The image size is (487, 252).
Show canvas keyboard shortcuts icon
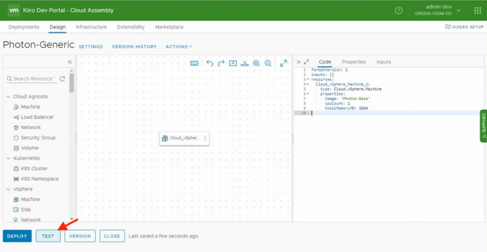coord(195,63)
